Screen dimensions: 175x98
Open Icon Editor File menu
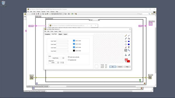click(45, 31)
